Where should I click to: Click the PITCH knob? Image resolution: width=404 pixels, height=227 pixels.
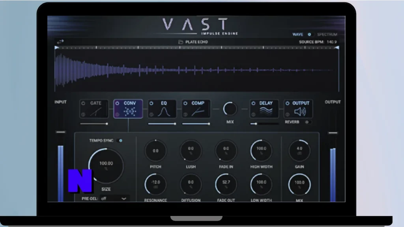point(155,151)
